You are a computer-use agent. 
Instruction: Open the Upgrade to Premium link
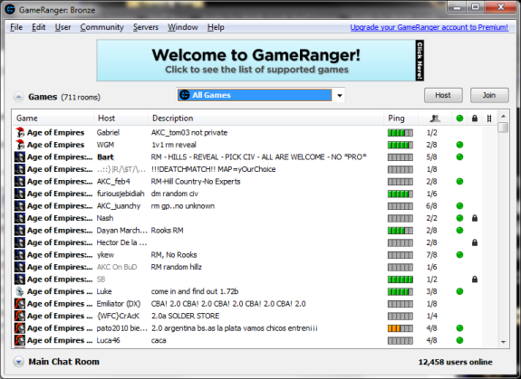[429, 27]
